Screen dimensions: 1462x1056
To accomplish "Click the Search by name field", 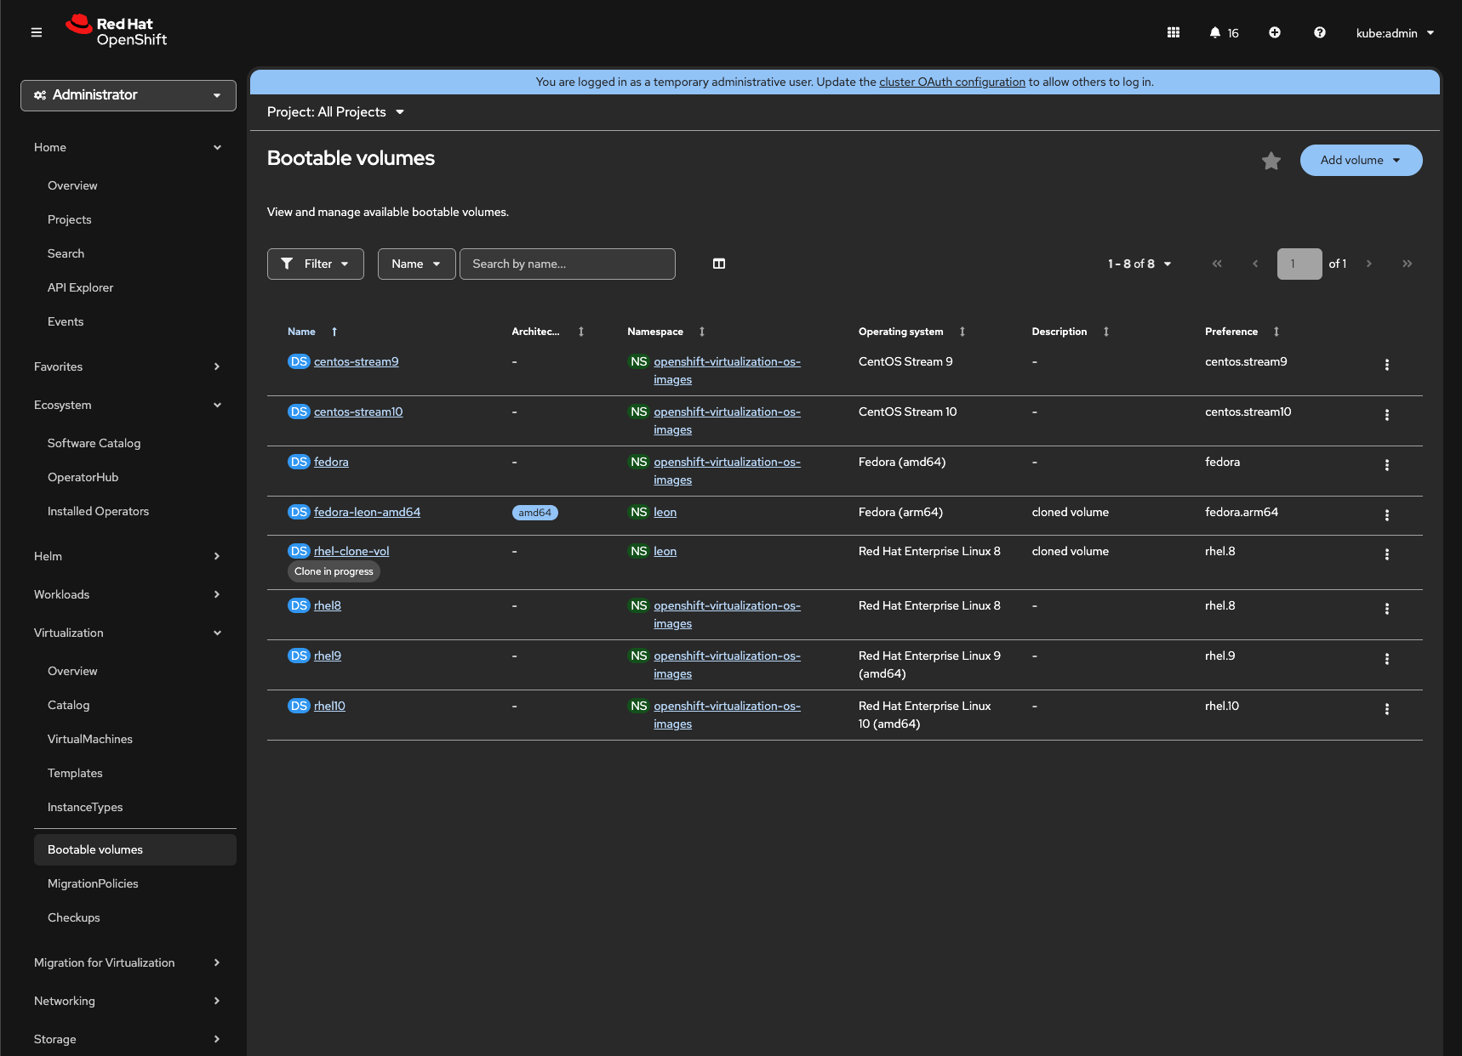I will pos(567,264).
